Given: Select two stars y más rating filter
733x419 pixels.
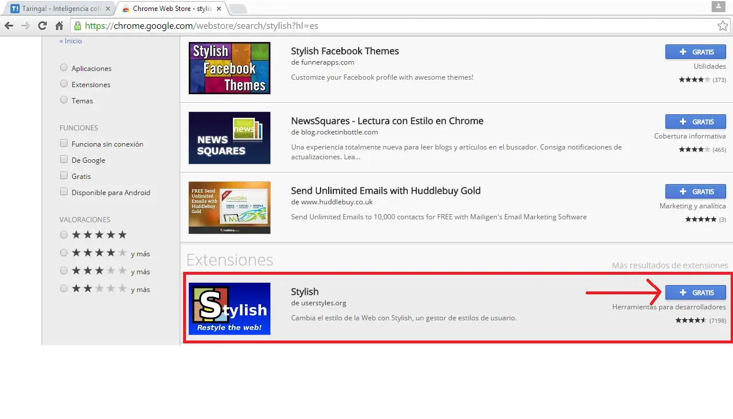Looking at the screenshot, I should point(64,289).
